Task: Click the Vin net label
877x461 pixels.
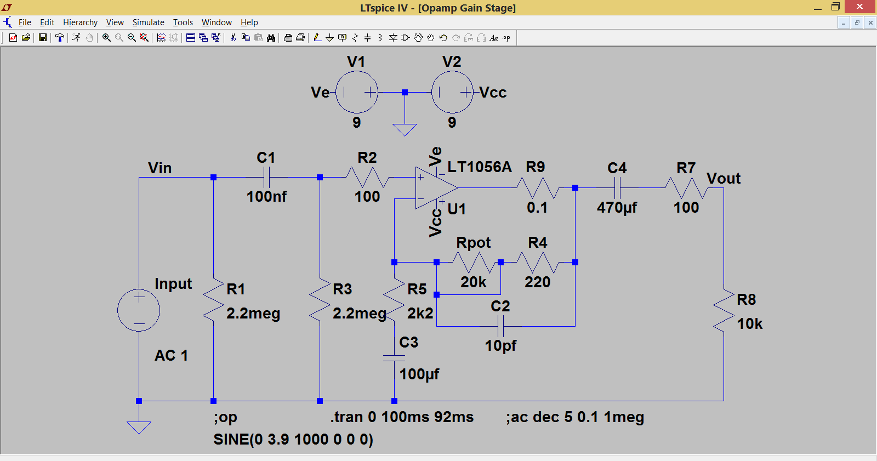Action: [x=160, y=168]
